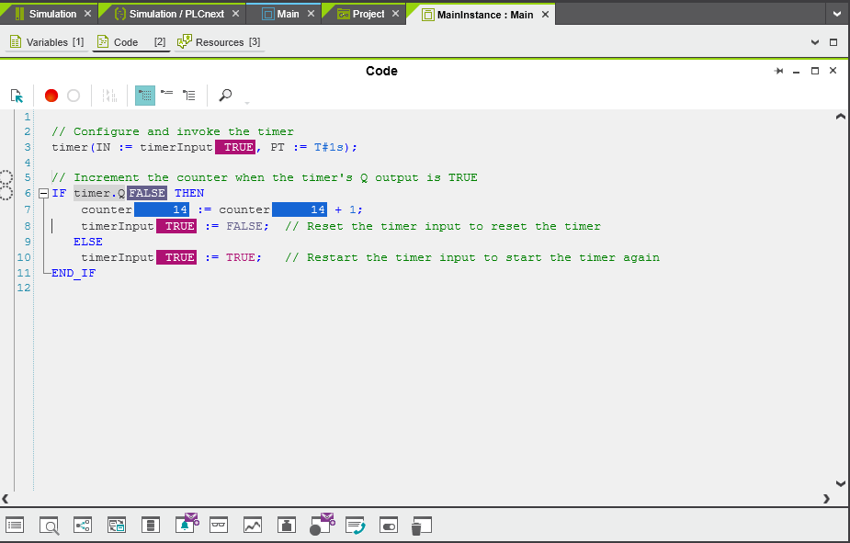The height and width of the screenshot is (543, 850).
Task: Open the find window icon in bottom bar
Action: [49, 526]
